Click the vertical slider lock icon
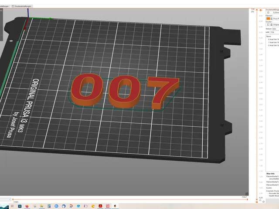Viewport: 279px width, 209px height. pos(257,202)
